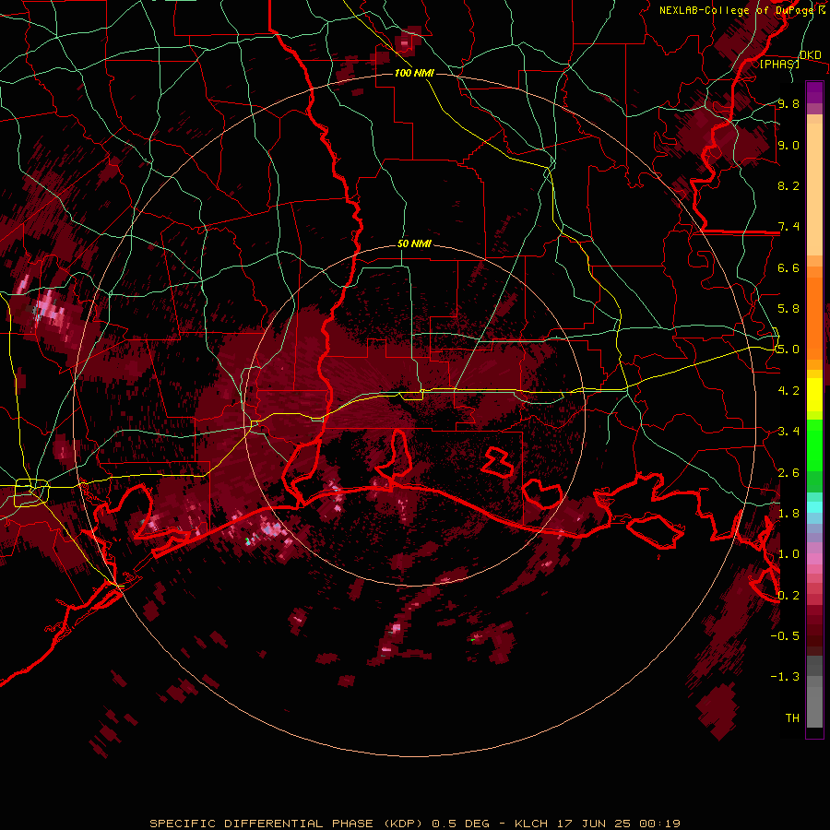The image size is (830, 830).
Task: Click the 2.6 value on the color scale
Action: [788, 473]
